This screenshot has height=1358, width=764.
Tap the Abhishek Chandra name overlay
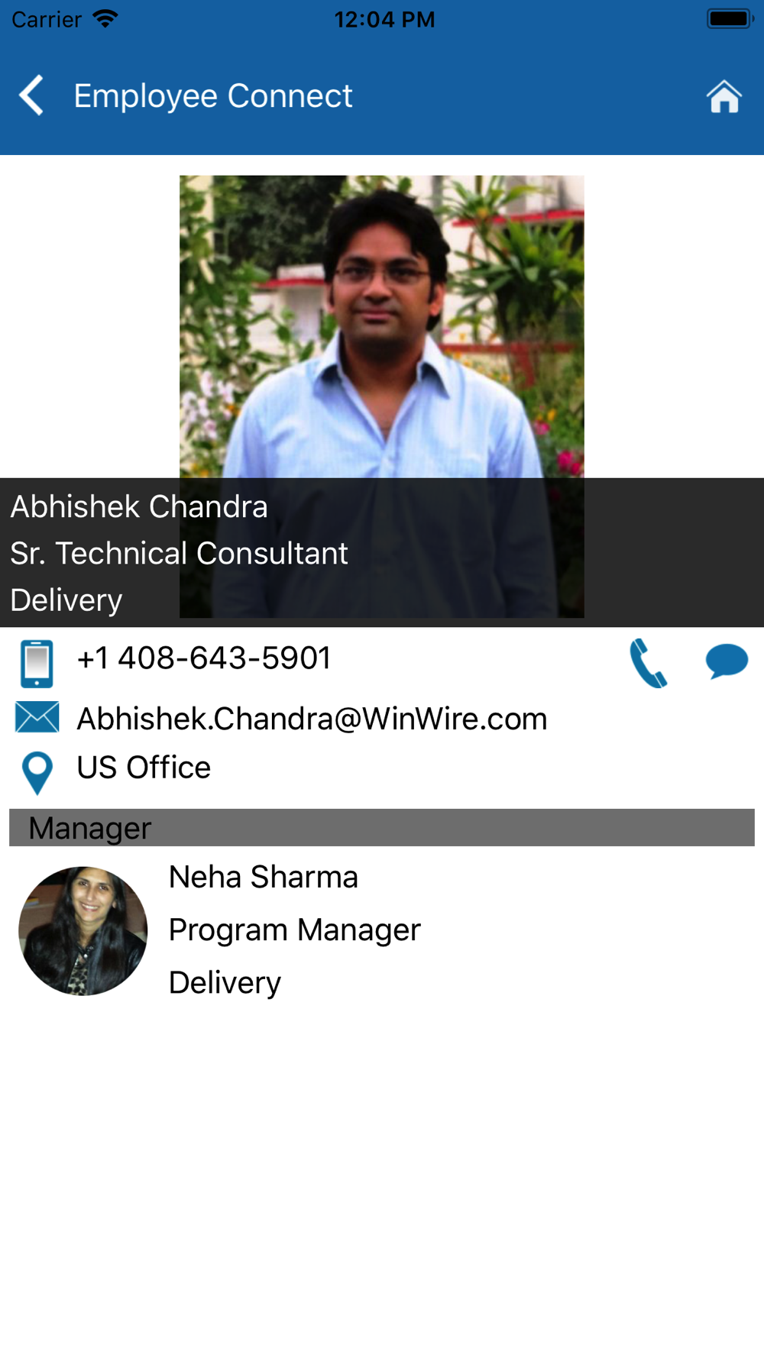(139, 506)
